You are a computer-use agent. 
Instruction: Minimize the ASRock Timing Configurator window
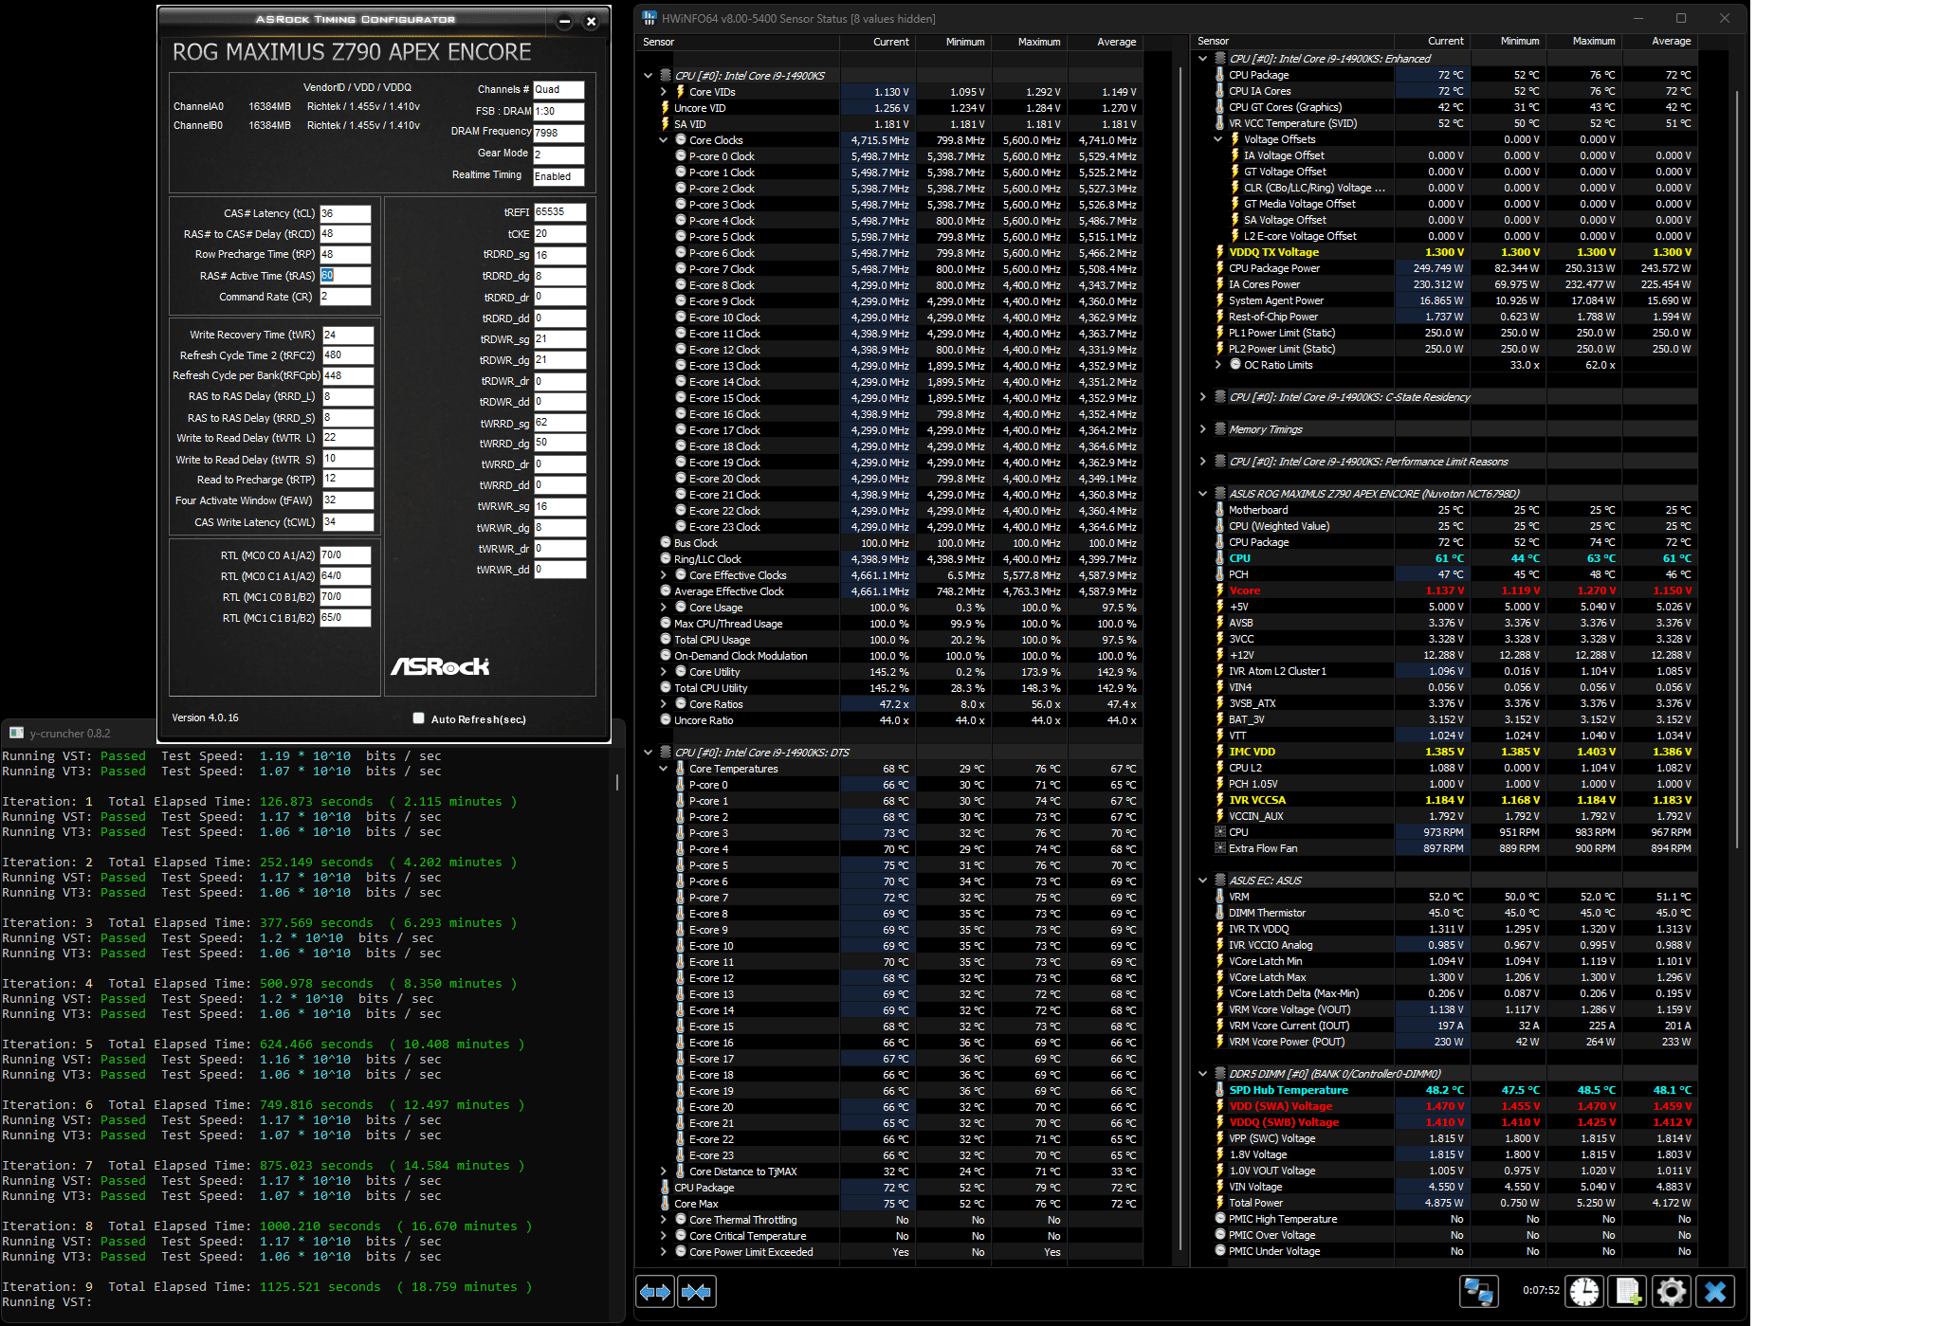[564, 21]
